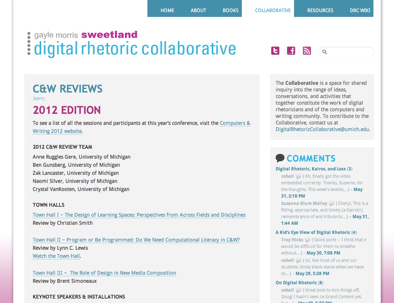Click the 2012 C&W REVIEW TEAM heading
This screenshot has height=303, width=394.
coord(62,147)
